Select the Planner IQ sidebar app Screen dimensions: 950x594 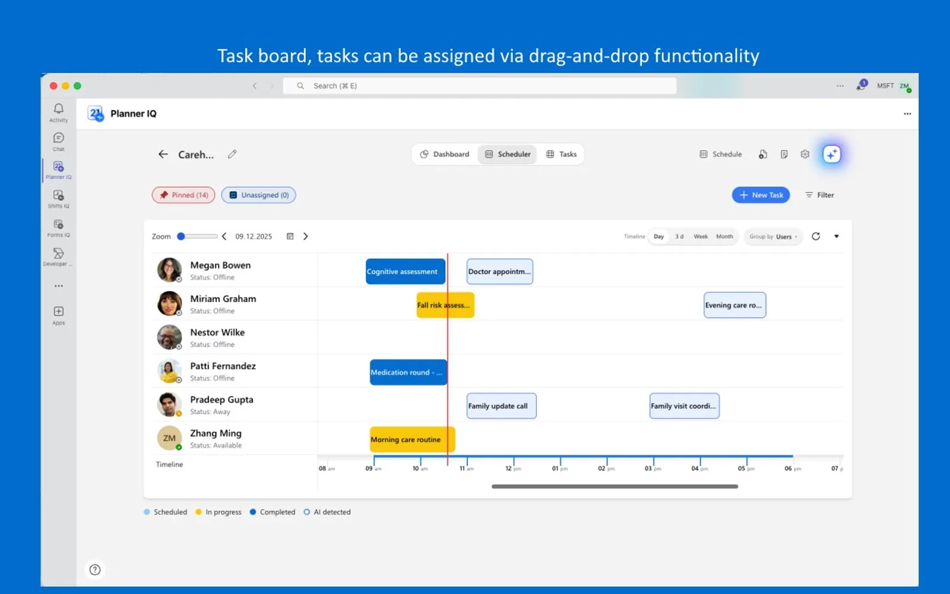[x=58, y=170]
